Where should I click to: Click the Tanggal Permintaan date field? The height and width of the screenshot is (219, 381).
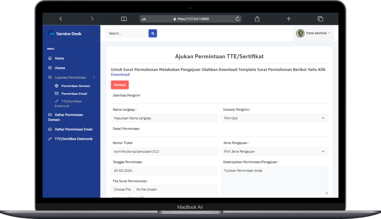[x=164, y=171]
